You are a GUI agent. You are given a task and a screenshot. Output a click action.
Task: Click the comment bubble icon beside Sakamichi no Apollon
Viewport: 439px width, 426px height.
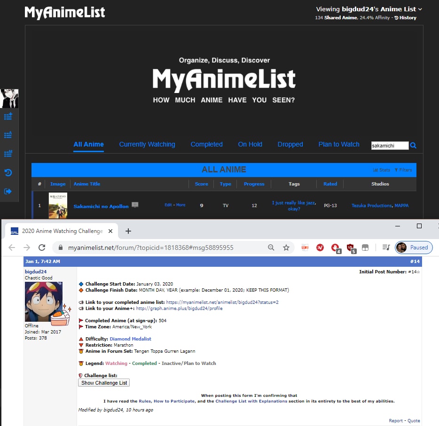pos(135,205)
